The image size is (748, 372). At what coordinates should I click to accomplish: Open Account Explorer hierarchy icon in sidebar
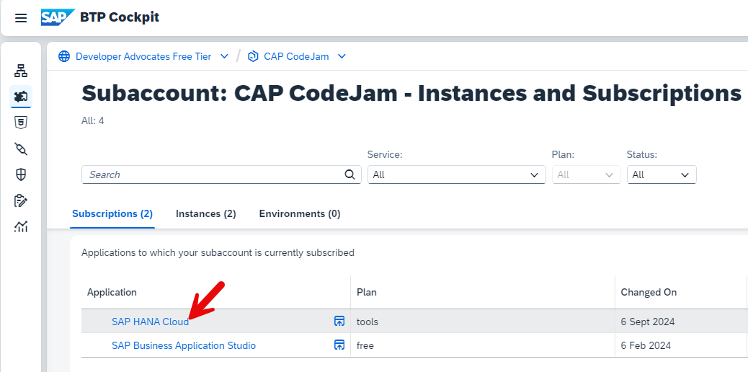[20, 71]
